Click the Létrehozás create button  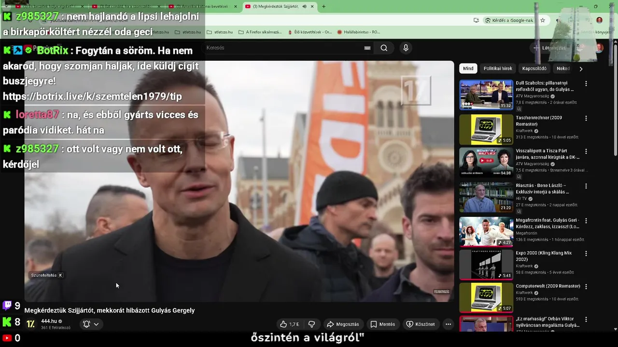[x=549, y=48]
